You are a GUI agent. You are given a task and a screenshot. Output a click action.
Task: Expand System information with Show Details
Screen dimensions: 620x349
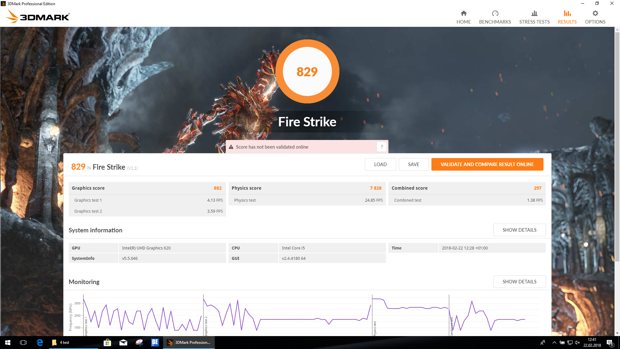click(x=519, y=230)
